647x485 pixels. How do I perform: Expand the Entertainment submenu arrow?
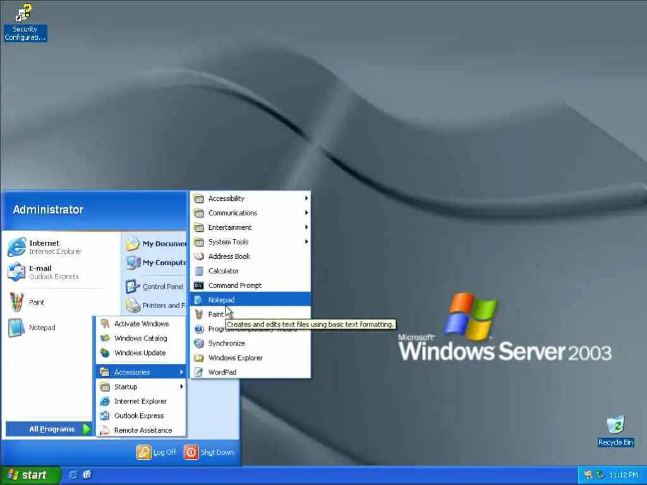[306, 227]
